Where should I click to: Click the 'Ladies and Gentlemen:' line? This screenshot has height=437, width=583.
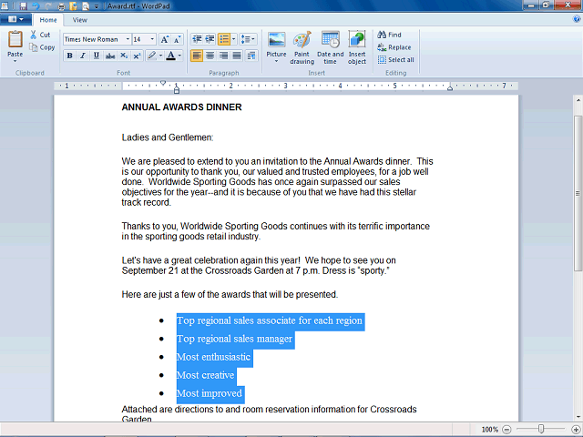tap(168, 137)
